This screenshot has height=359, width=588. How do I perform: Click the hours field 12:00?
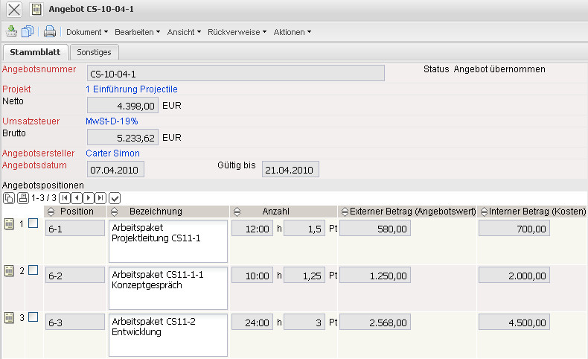click(252, 228)
